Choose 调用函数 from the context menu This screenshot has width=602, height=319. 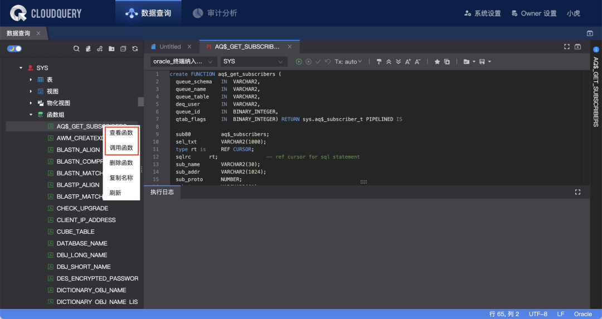[121, 148]
